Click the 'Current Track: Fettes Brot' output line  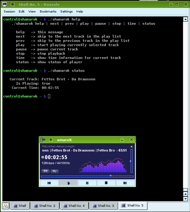[x=52, y=79]
